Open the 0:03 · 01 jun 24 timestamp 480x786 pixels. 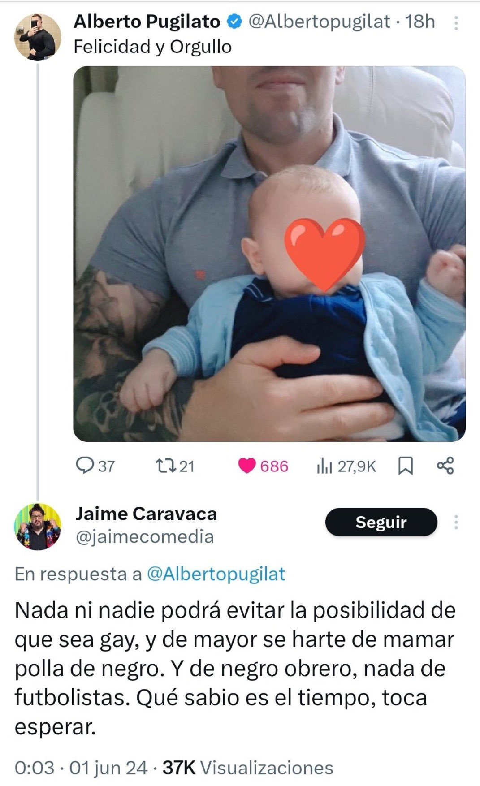(81, 768)
